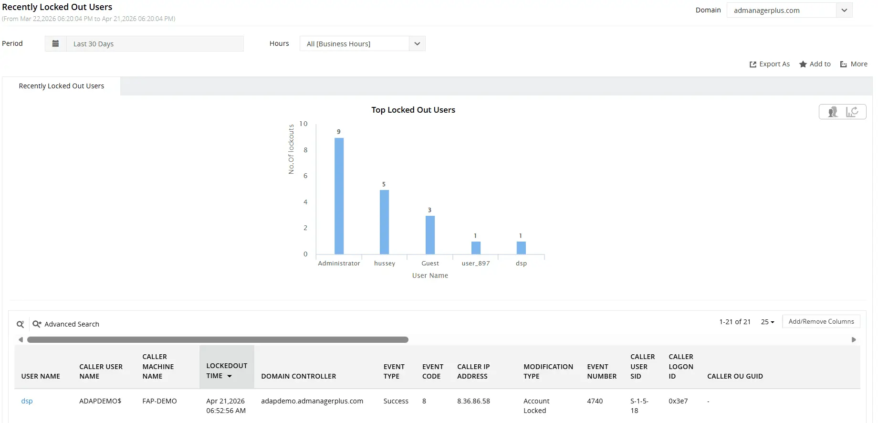Click the Apr 21,2026 06:52:56 AM cell
The height and width of the screenshot is (423, 878).
pyautogui.click(x=226, y=406)
